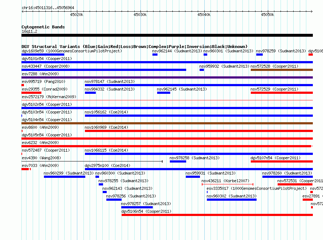
Task: Click nsv572487 (Cooper2011) label
Action: click(x=46, y=150)
